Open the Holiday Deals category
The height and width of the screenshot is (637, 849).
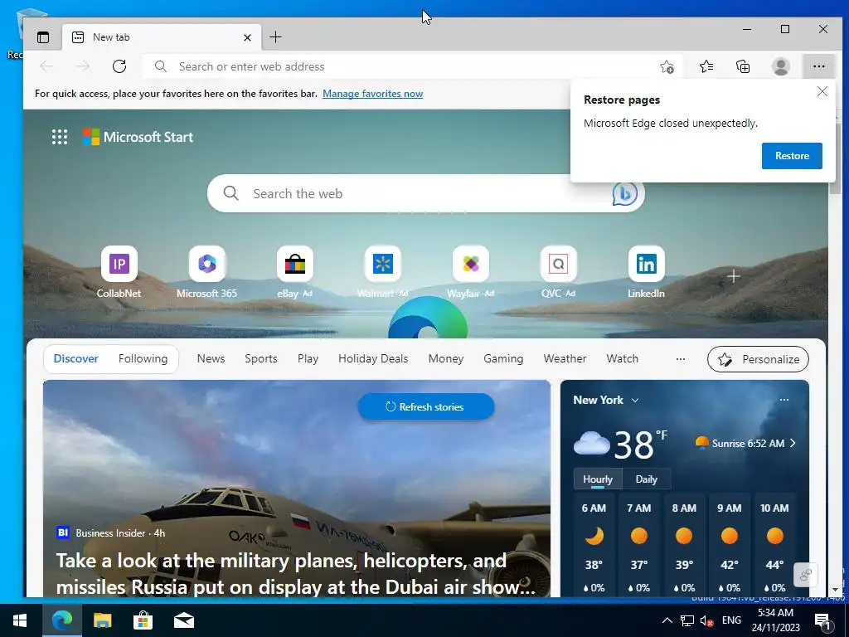tap(373, 358)
